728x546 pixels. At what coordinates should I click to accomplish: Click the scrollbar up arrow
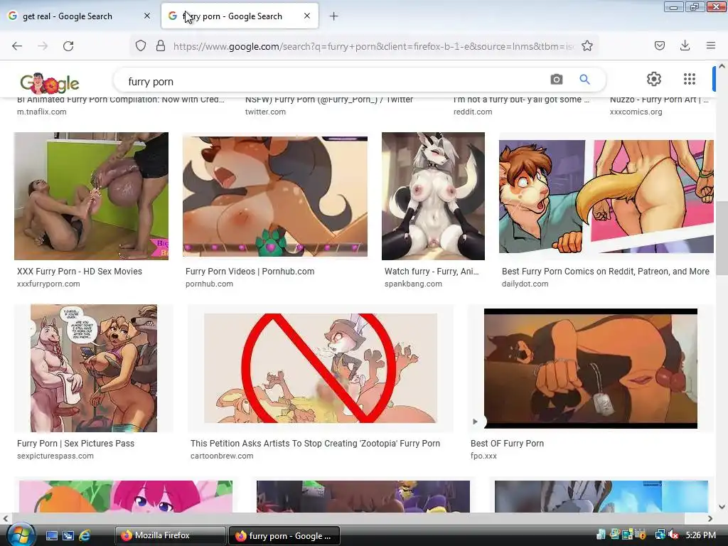click(722, 66)
